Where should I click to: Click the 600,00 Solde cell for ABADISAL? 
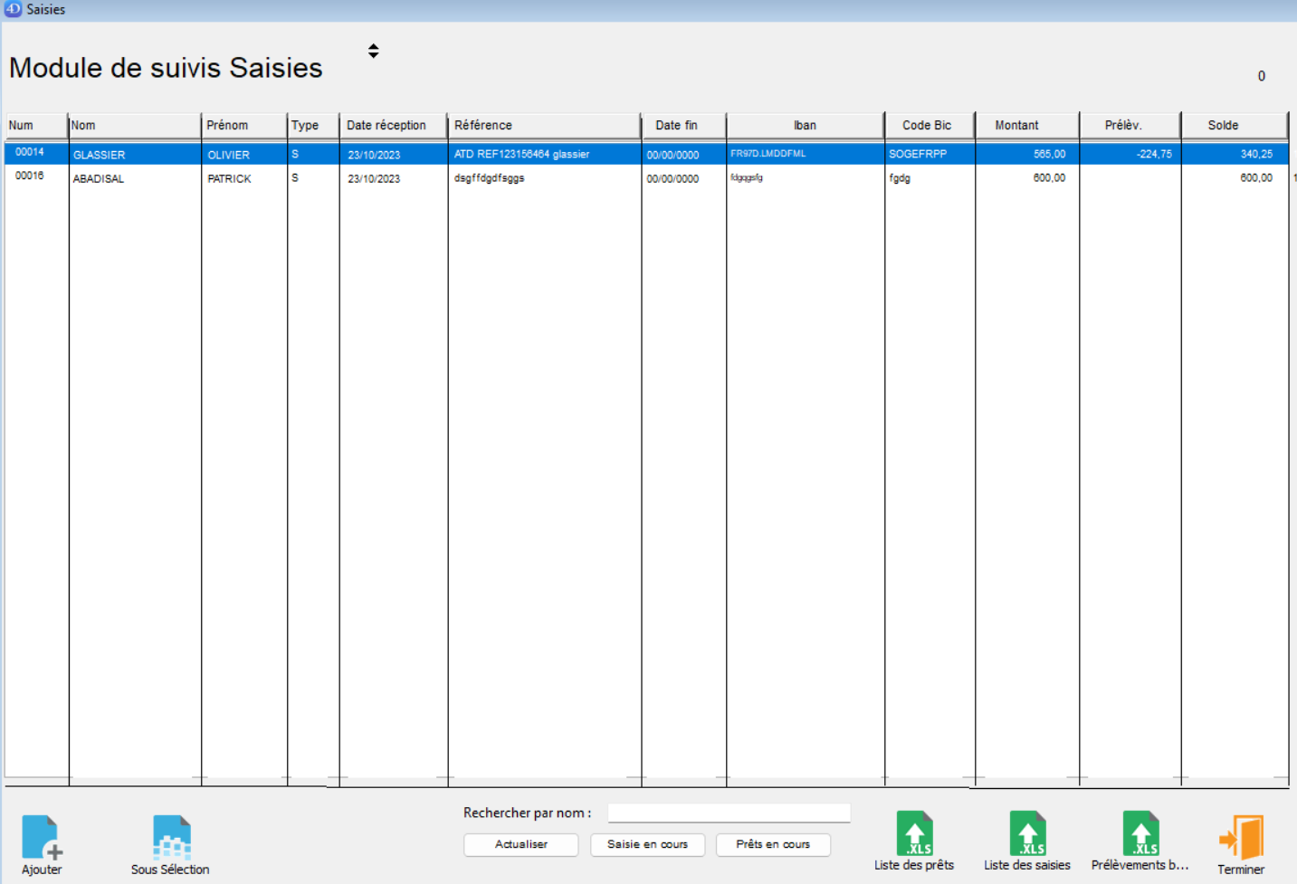tap(1256, 178)
